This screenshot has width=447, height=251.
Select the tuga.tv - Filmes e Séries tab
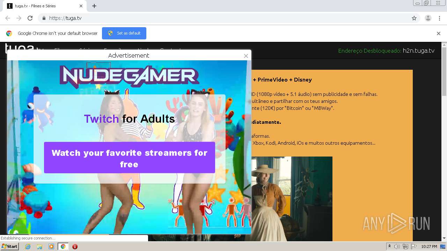coord(45,6)
